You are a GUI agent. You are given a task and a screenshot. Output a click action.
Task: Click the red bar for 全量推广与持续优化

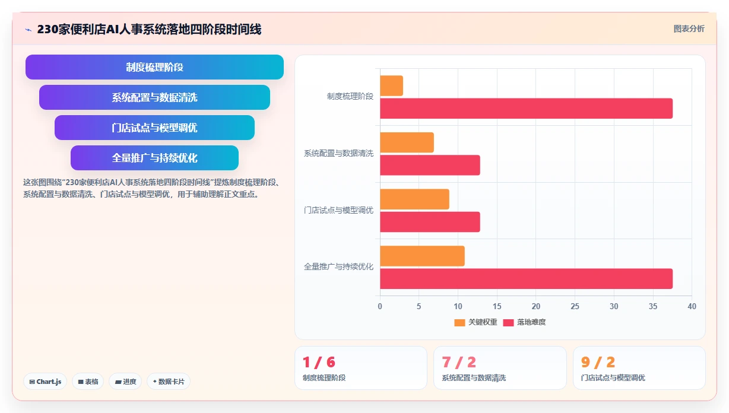tap(527, 279)
